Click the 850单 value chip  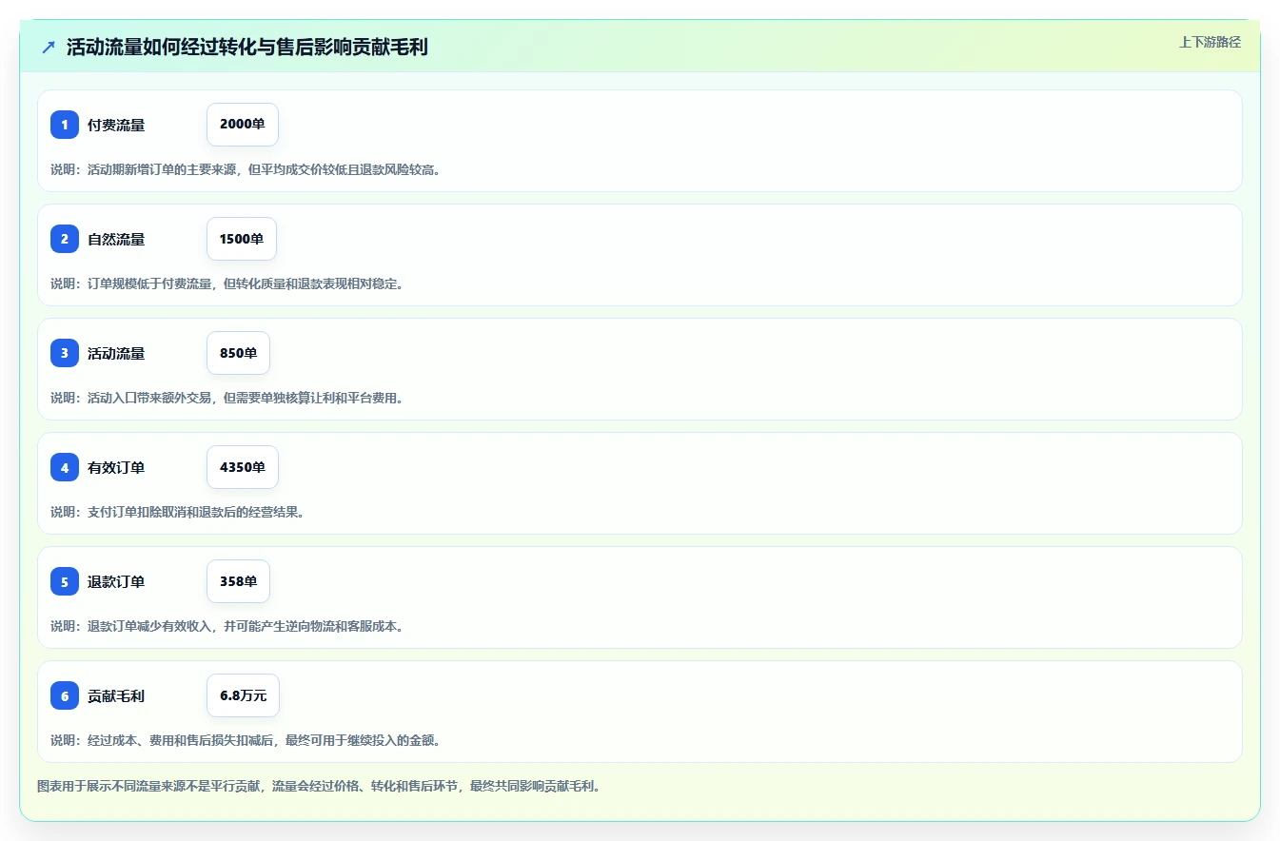coord(238,353)
